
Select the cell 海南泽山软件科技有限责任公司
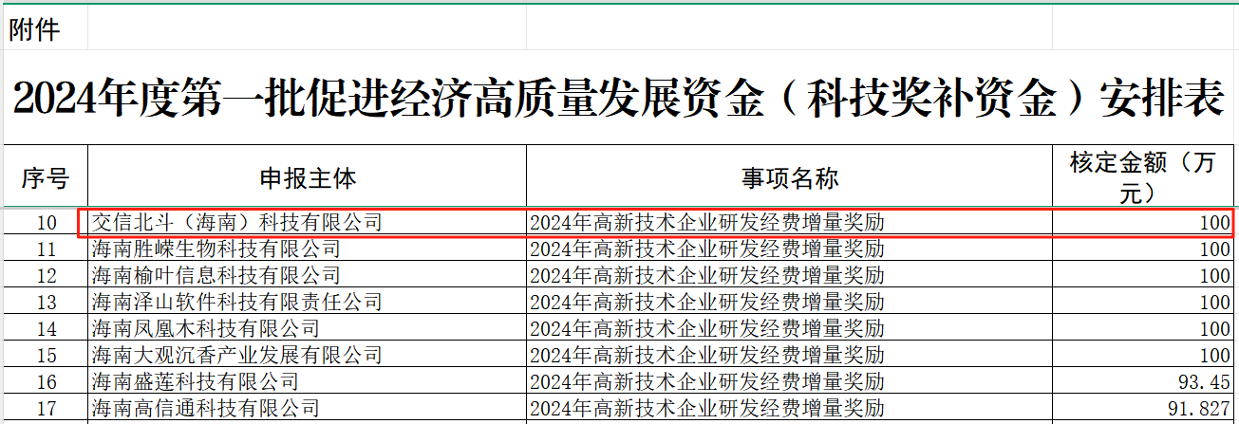pos(307,303)
